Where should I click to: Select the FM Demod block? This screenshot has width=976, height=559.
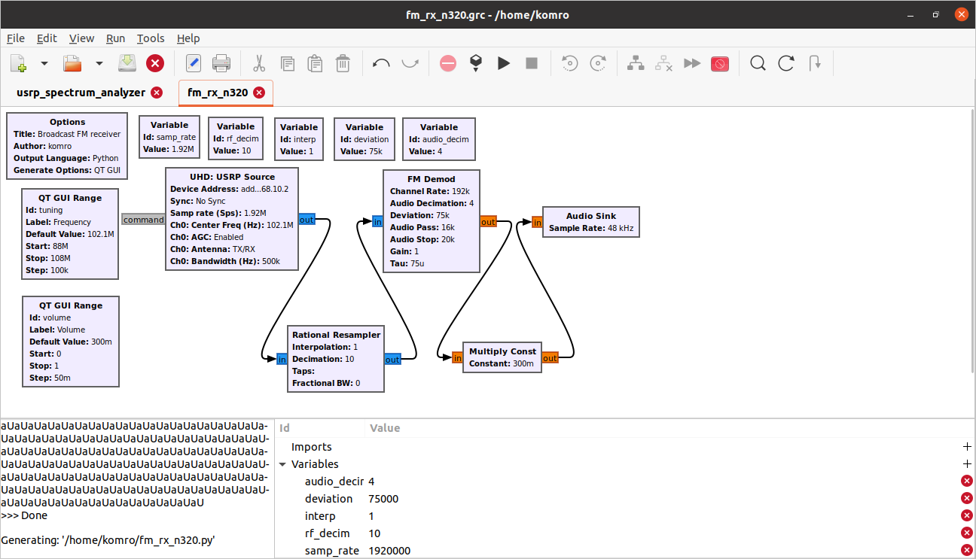(431, 179)
